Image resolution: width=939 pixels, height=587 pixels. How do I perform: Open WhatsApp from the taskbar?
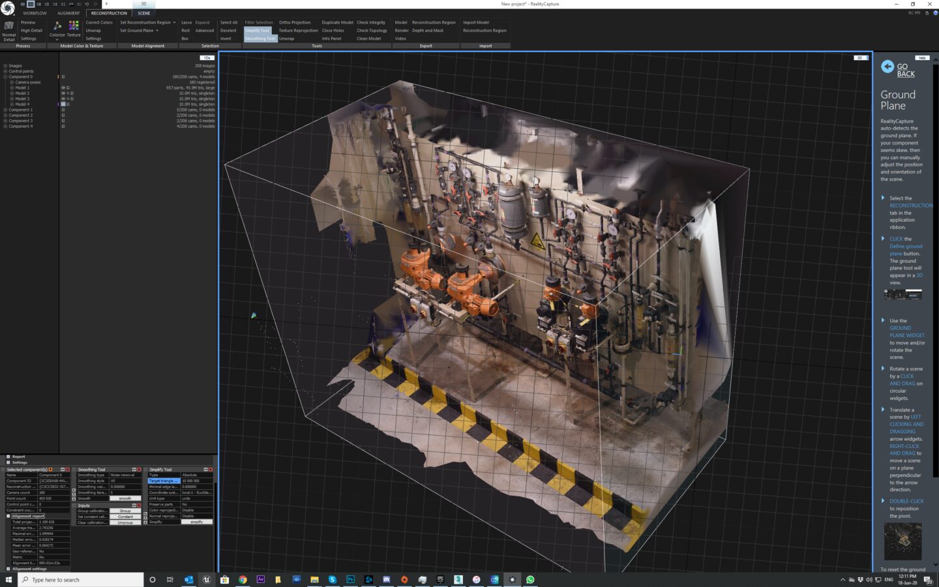point(530,579)
